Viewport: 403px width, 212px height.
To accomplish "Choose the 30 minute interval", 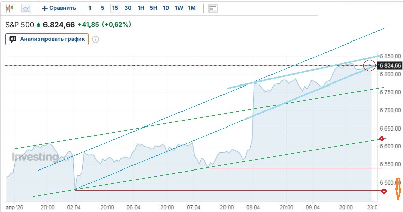I will (128, 8).
